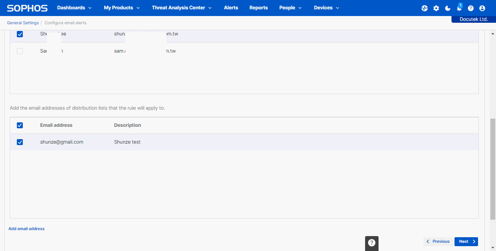This screenshot has width=496, height=251.
Task: Toggle the select-all distribution list checkbox
Action: tap(20, 125)
